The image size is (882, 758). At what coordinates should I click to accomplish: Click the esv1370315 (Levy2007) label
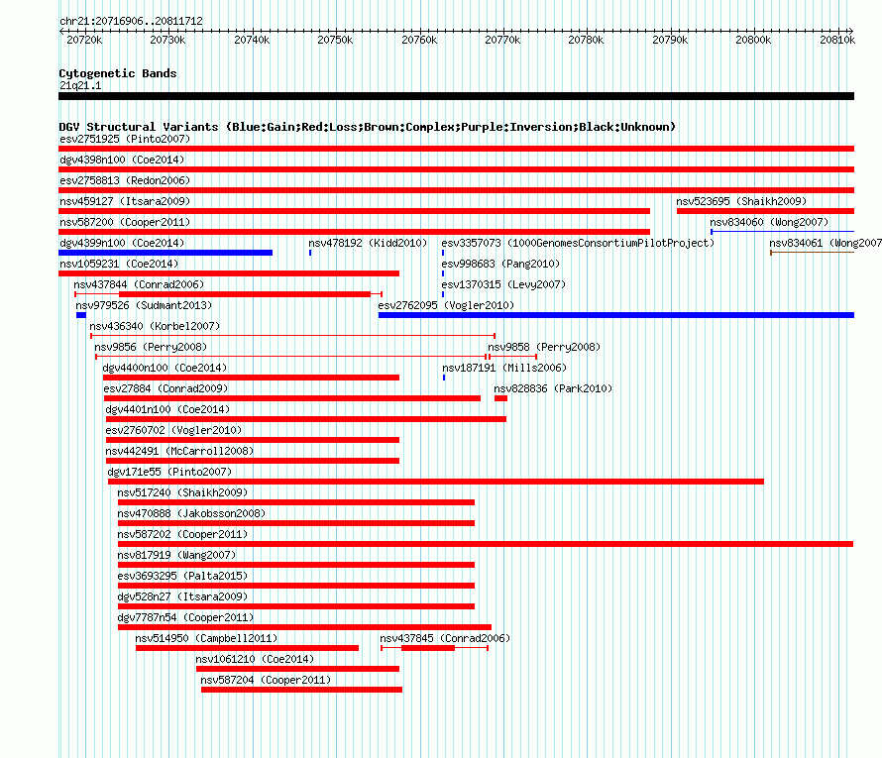click(x=503, y=284)
